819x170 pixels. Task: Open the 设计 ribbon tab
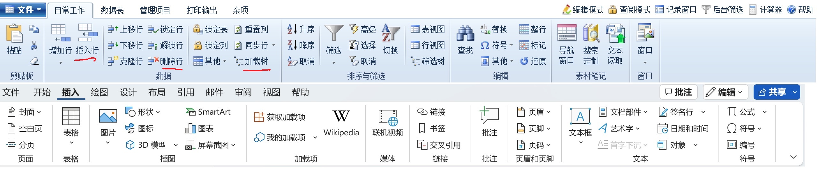pyautogui.click(x=128, y=92)
